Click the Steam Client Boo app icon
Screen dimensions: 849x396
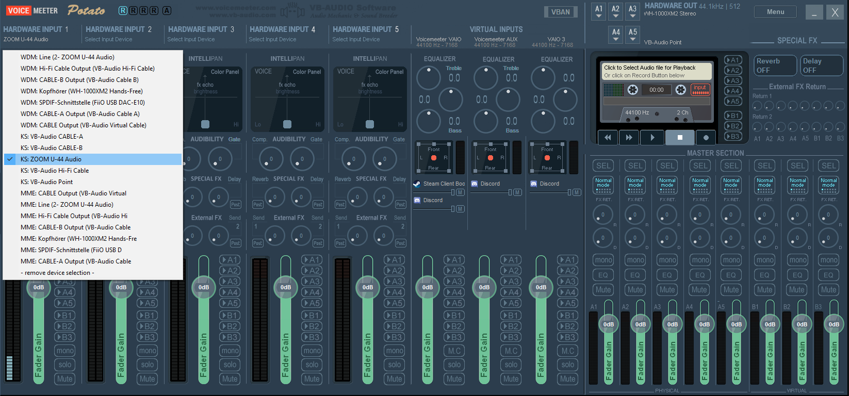[417, 184]
